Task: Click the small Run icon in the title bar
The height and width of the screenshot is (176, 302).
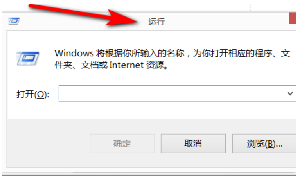Action: (14, 21)
